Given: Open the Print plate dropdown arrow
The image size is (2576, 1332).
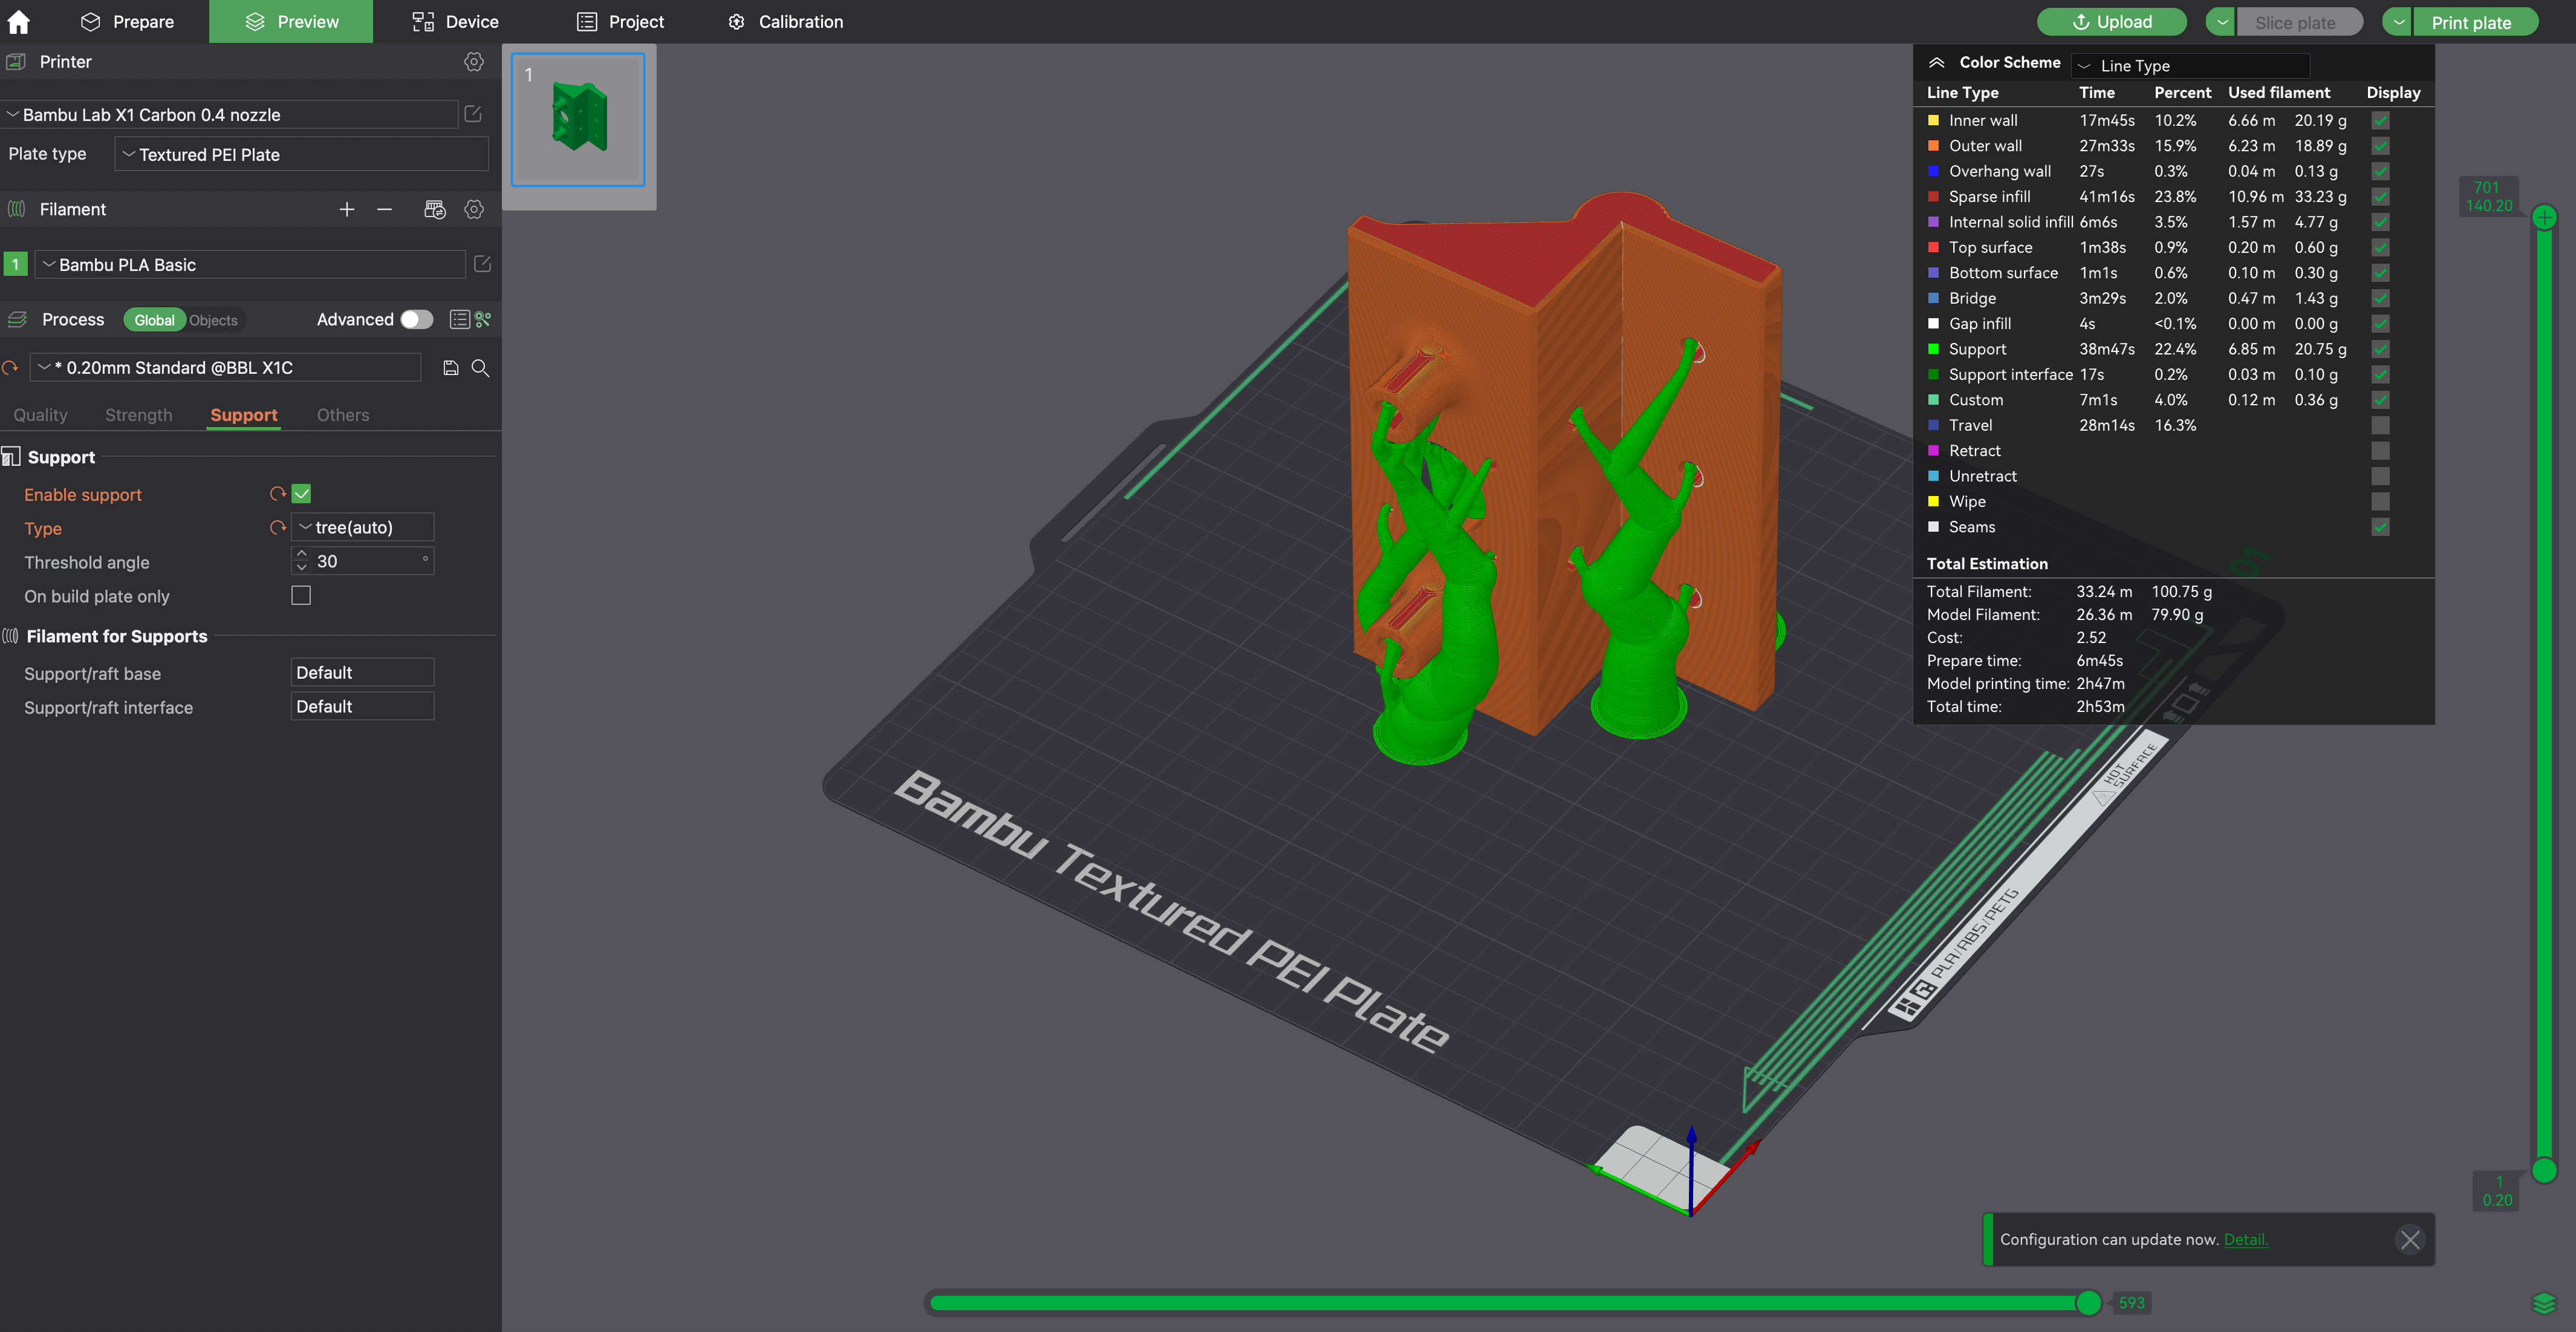Looking at the screenshot, I should 2398,21.
